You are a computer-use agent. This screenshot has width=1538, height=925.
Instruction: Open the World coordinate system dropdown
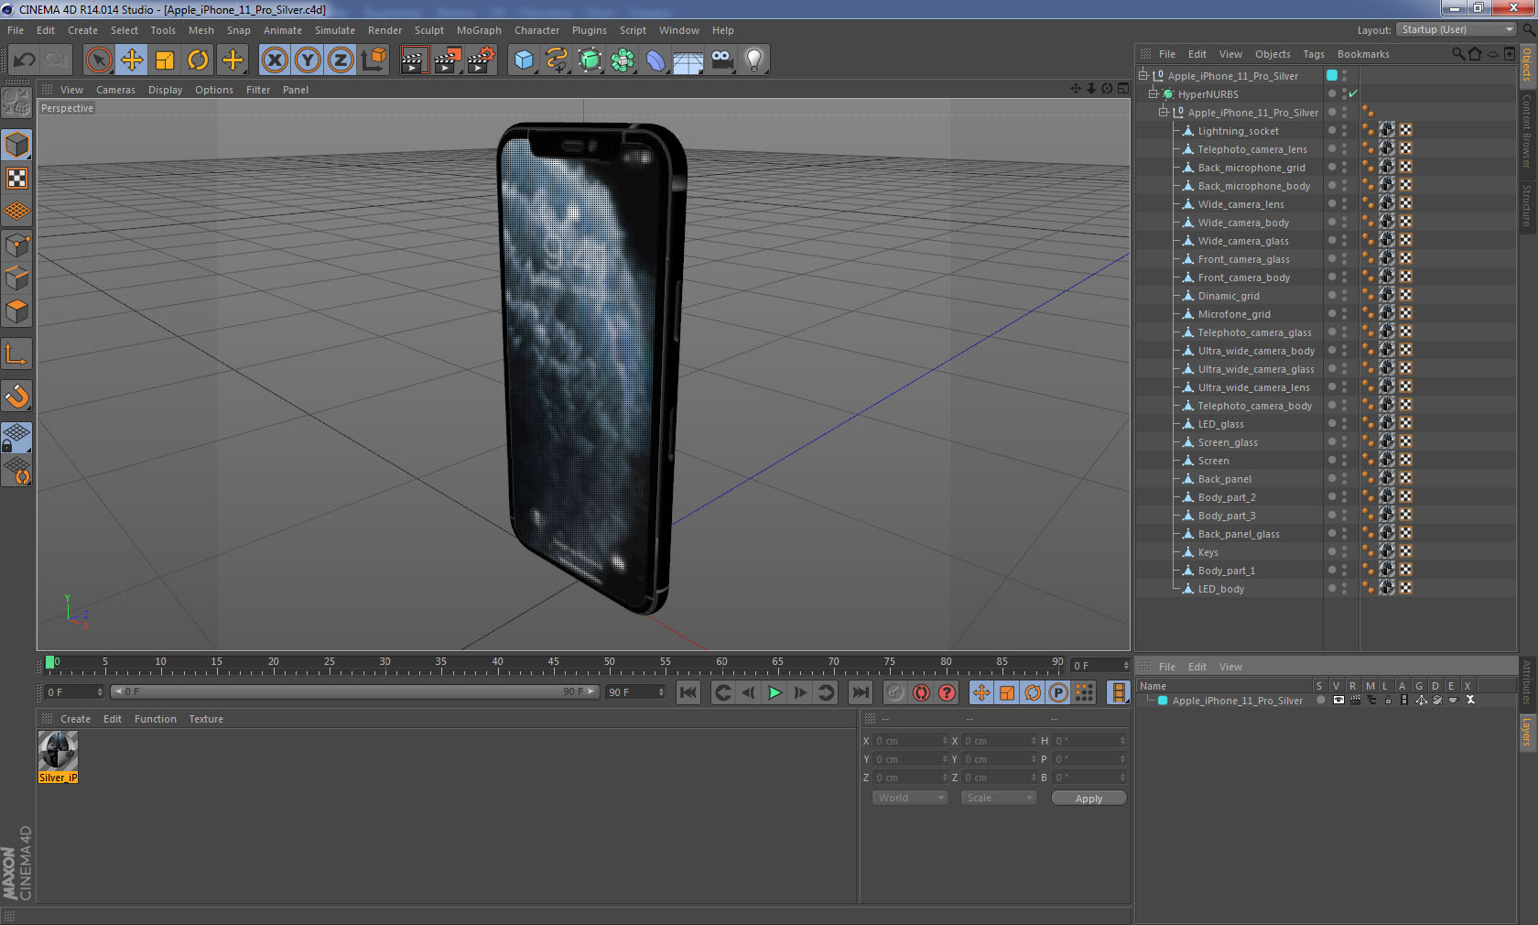[x=910, y=798]
